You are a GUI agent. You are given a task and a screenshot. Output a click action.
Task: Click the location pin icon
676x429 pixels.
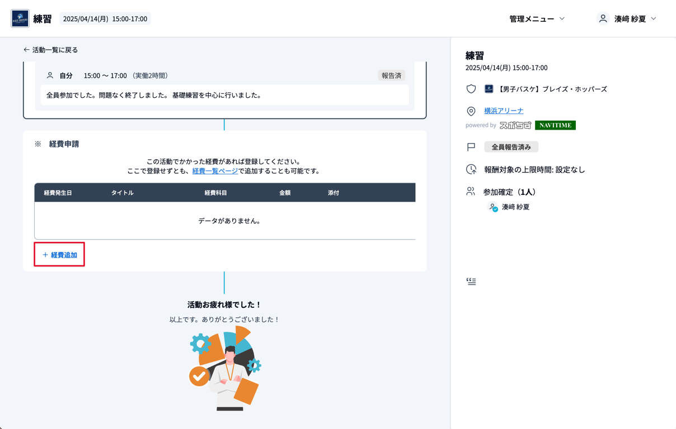[471, 111]
